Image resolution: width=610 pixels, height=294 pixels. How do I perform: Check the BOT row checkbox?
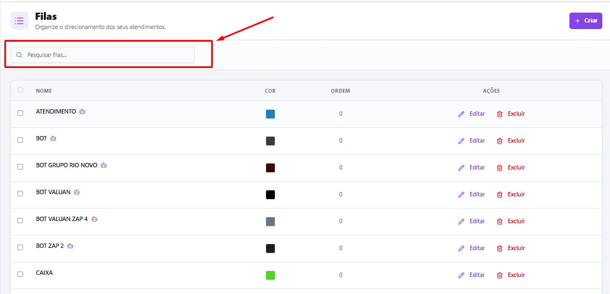coord(20,140)
